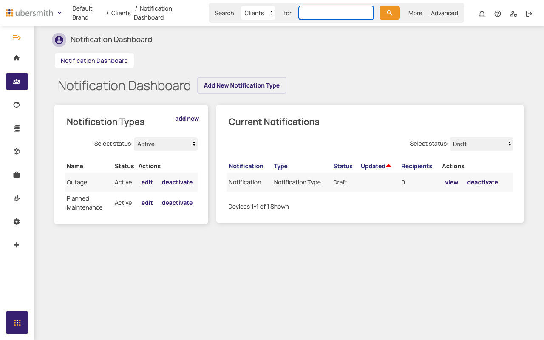Select the Notification Dashboard tab
The image size is (544, 340).
pos(94,61)
